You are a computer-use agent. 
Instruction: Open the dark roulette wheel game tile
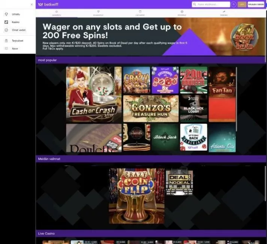tap(137, 137)
